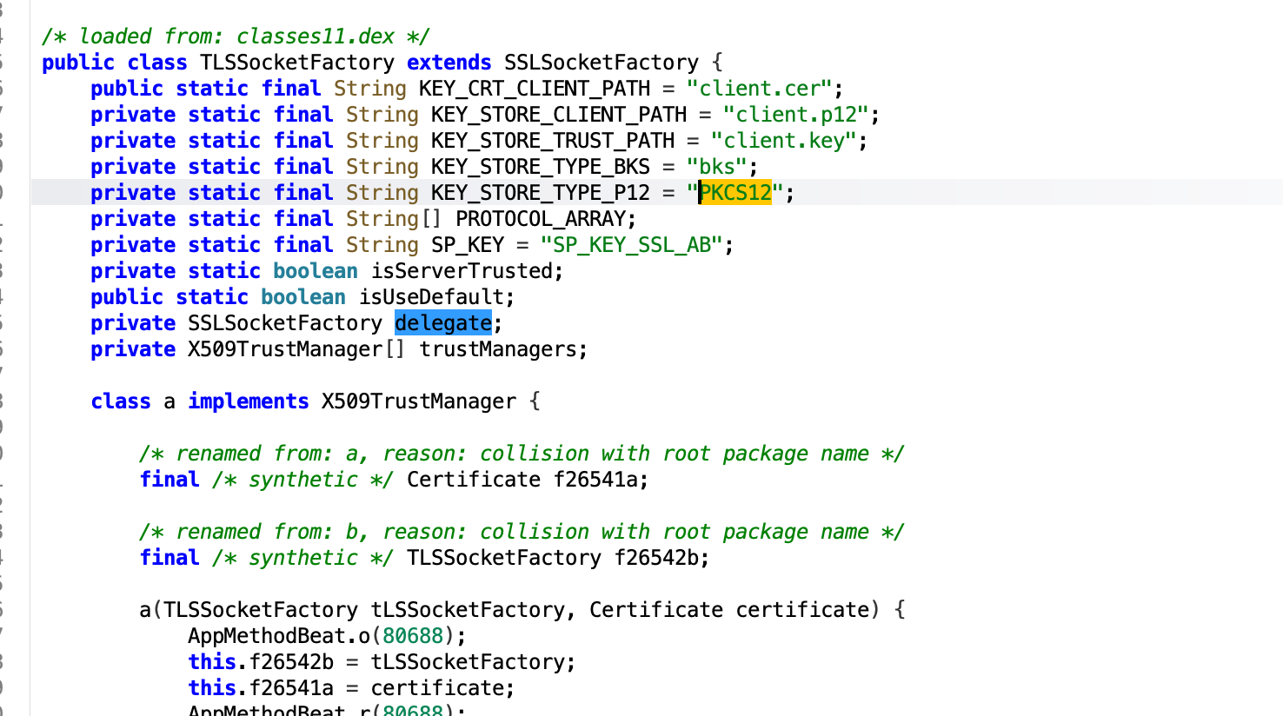Select the KEY_STORE_TYPE_BKS constant name

541,167
